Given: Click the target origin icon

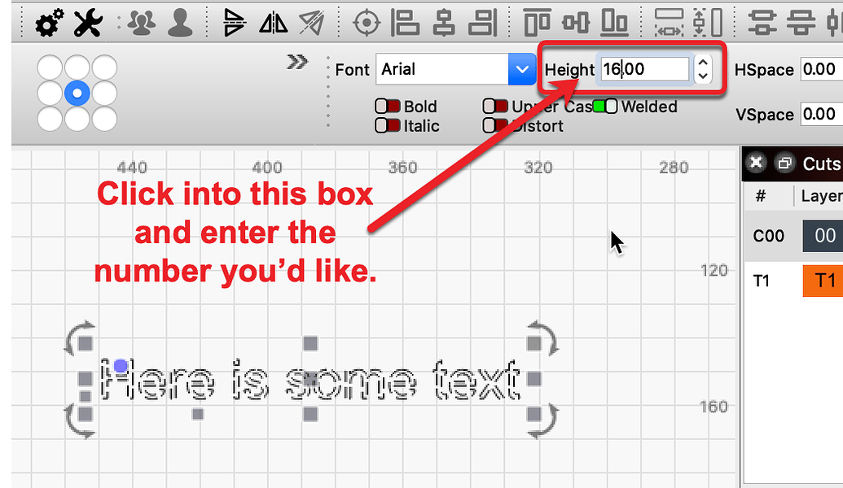Looking at the screenshot, I should coord(366,22).
